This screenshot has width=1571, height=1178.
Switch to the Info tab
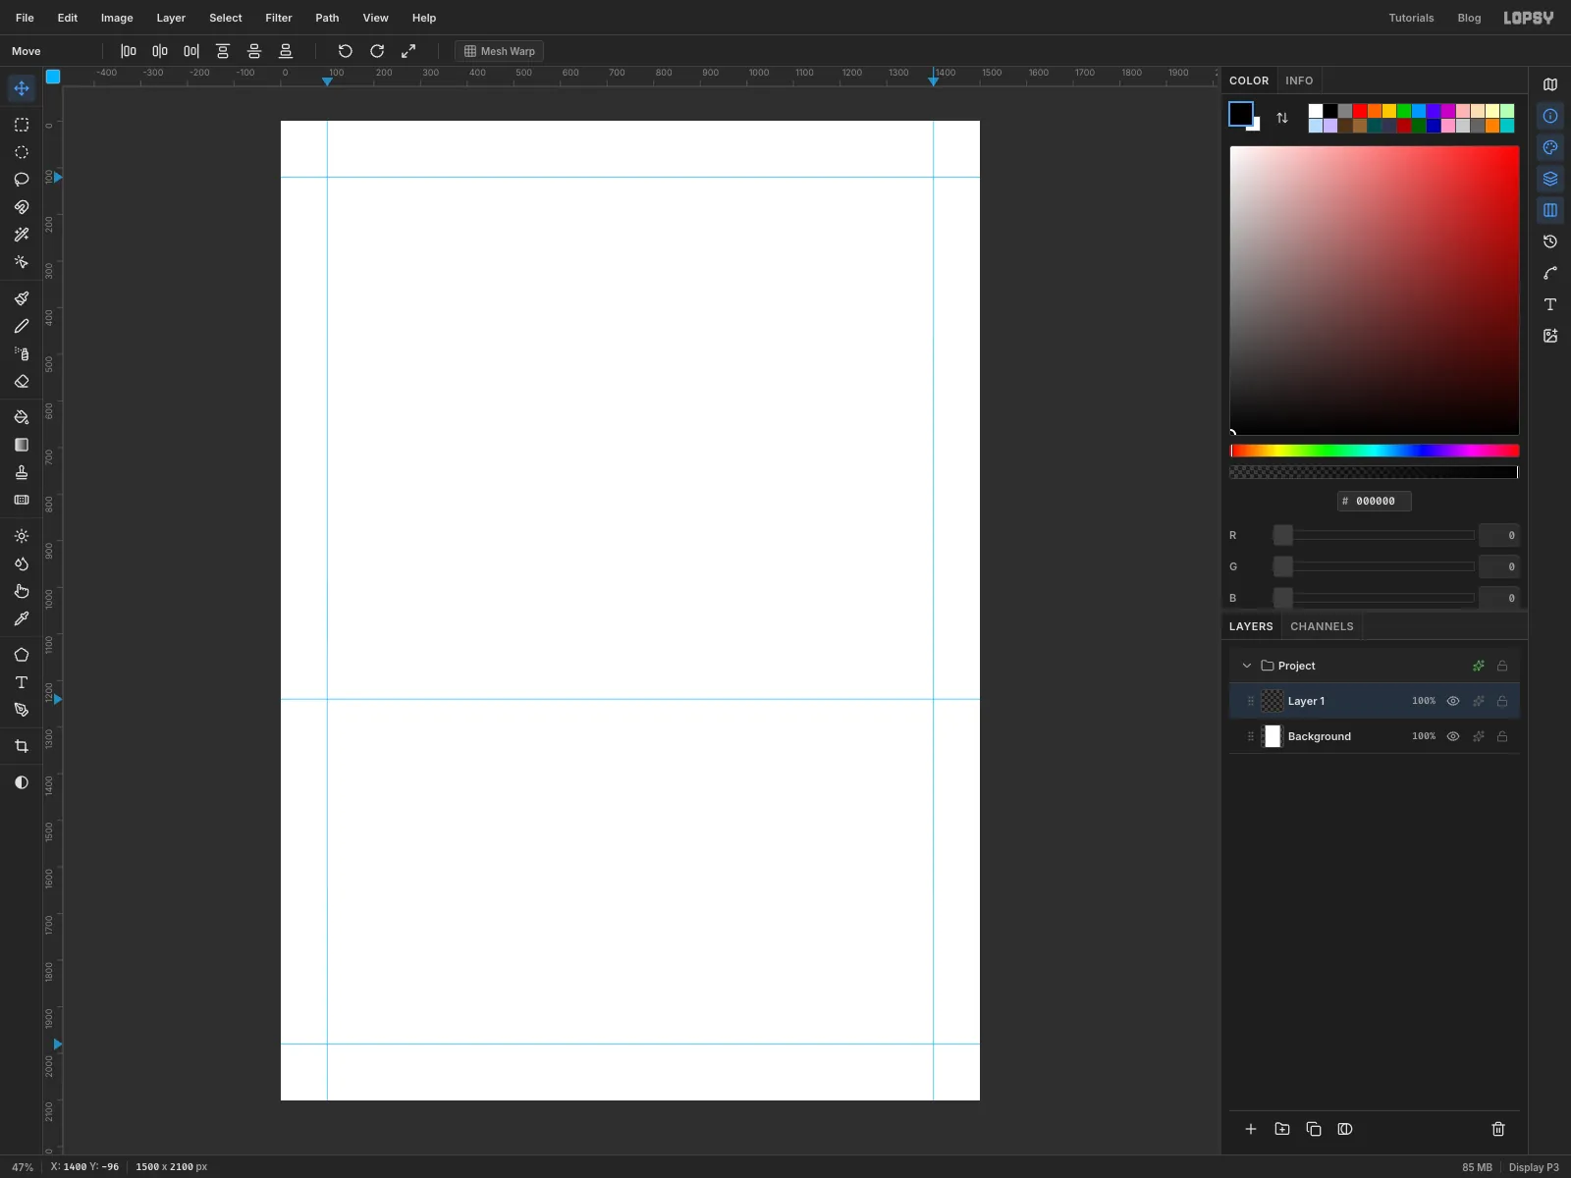1299,80
